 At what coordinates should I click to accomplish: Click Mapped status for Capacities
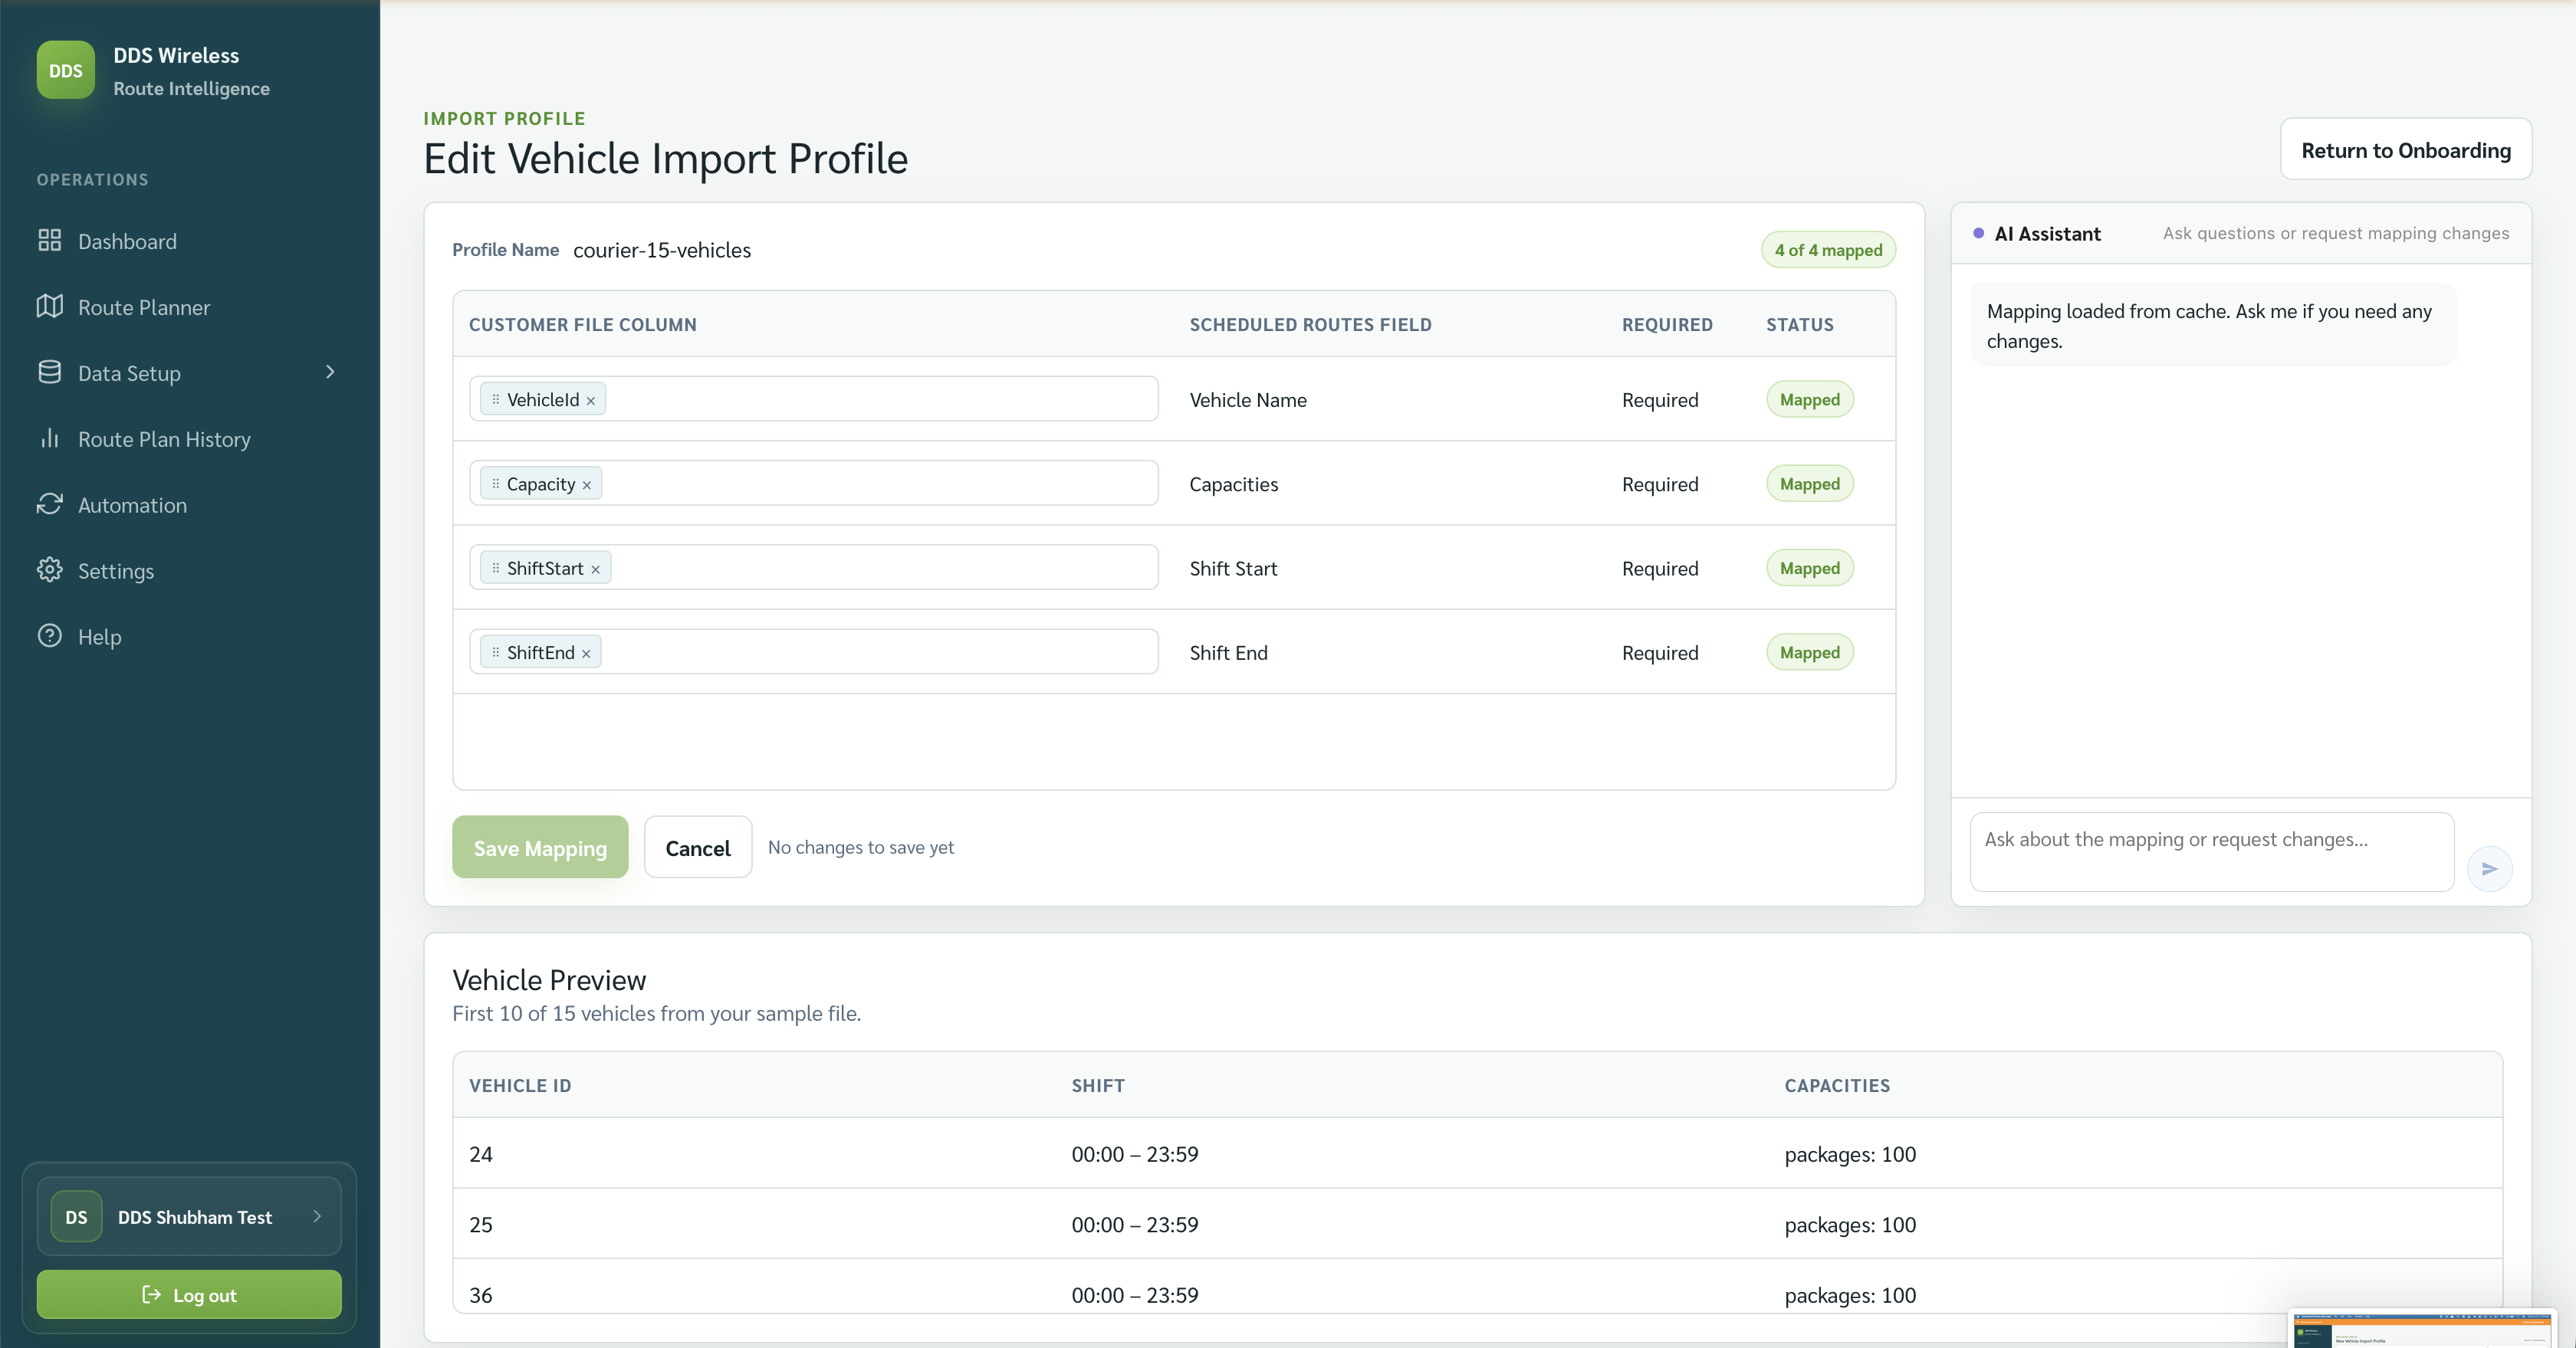click(x=1809, y=484)
